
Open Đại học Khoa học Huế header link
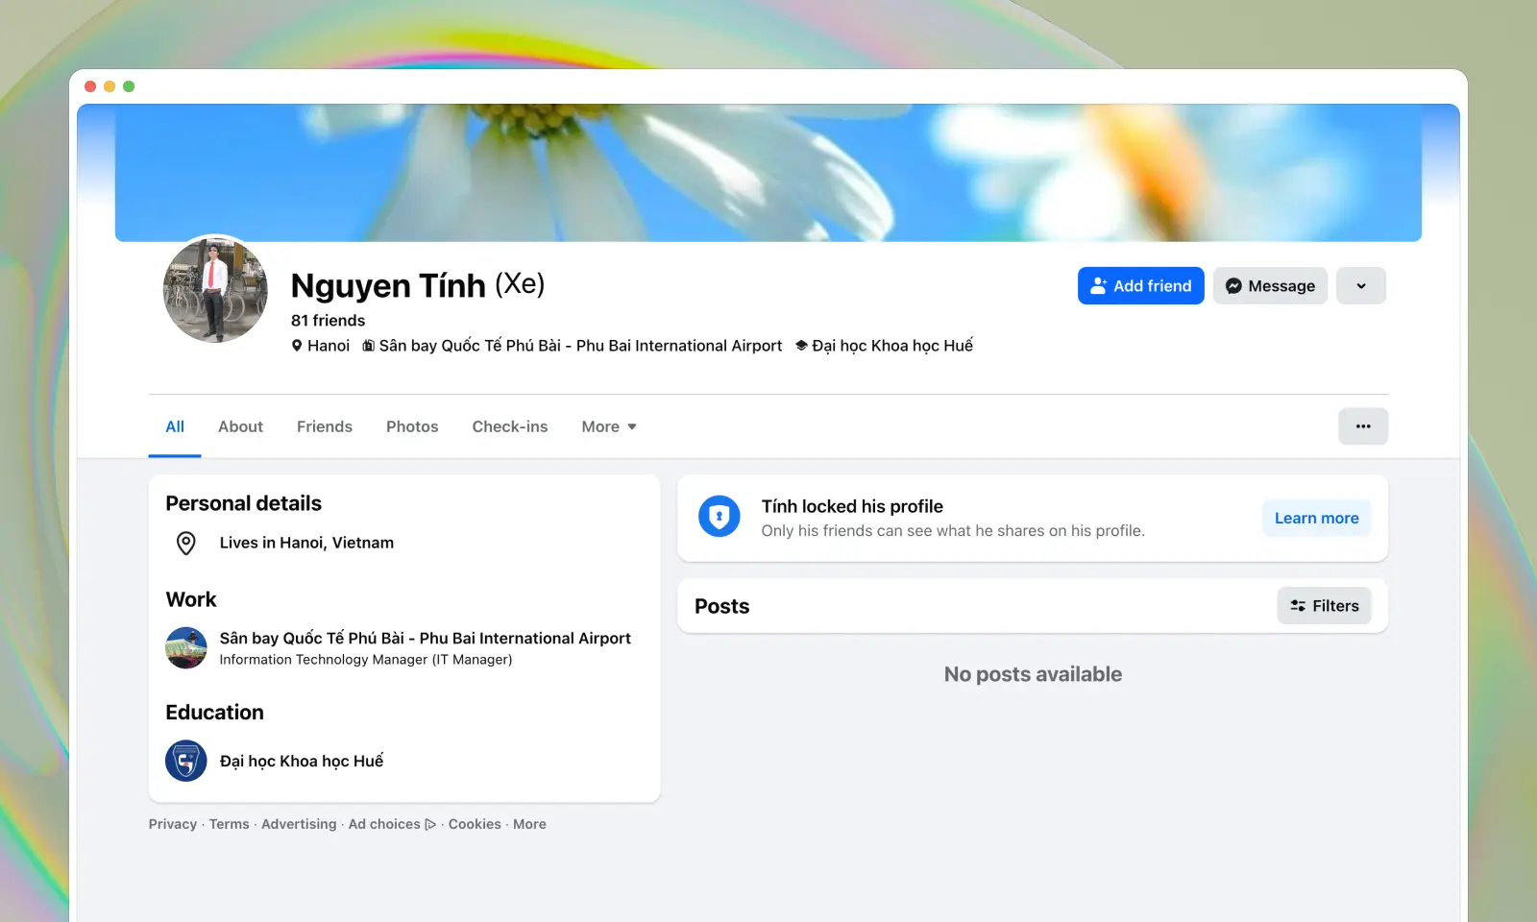(892, 346)
